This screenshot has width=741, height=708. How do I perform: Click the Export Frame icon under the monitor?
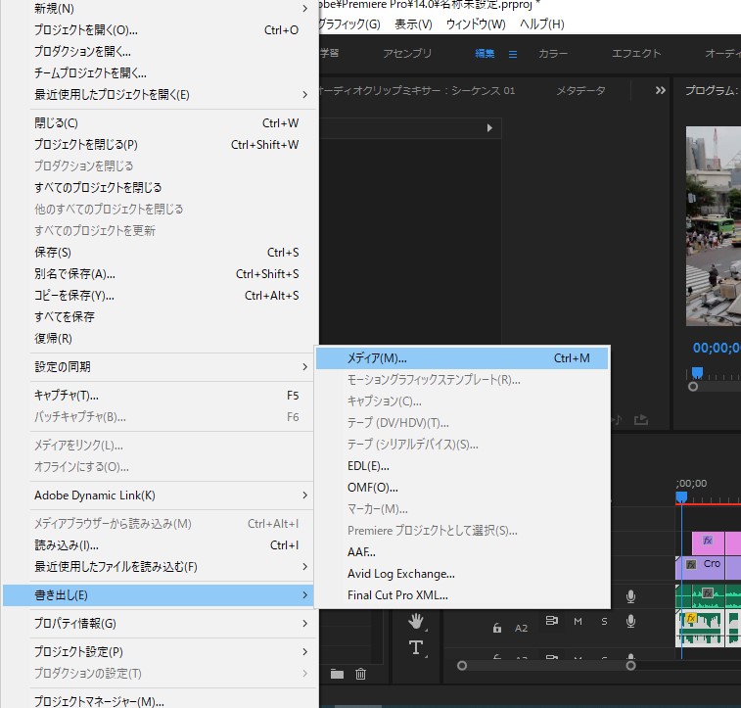click(x=641, y=419)
